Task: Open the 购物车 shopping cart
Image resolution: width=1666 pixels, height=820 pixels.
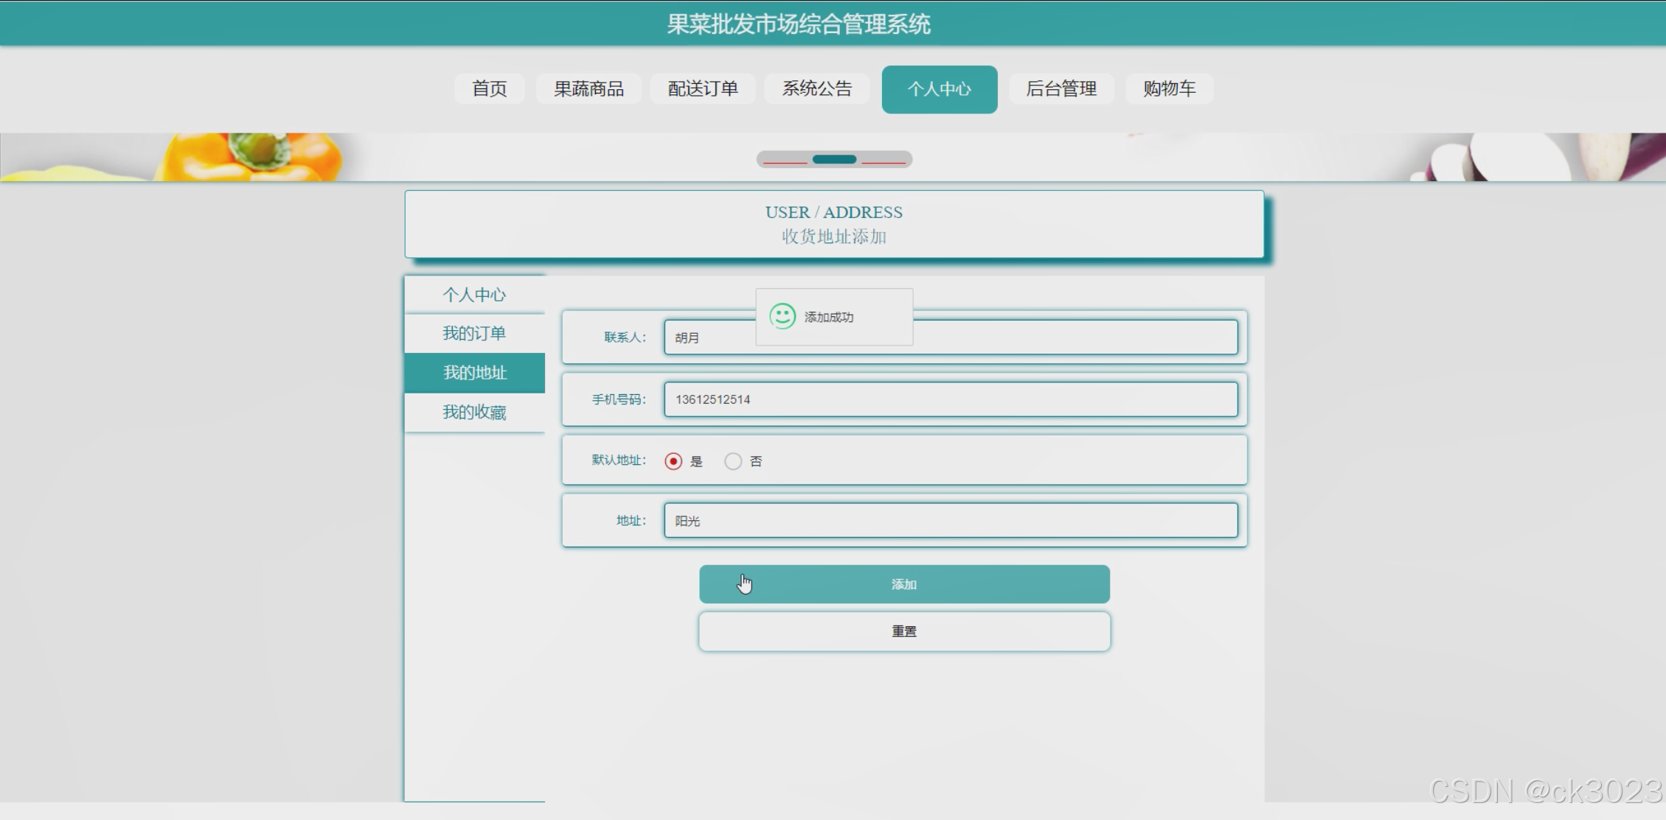Action: 1169,89
